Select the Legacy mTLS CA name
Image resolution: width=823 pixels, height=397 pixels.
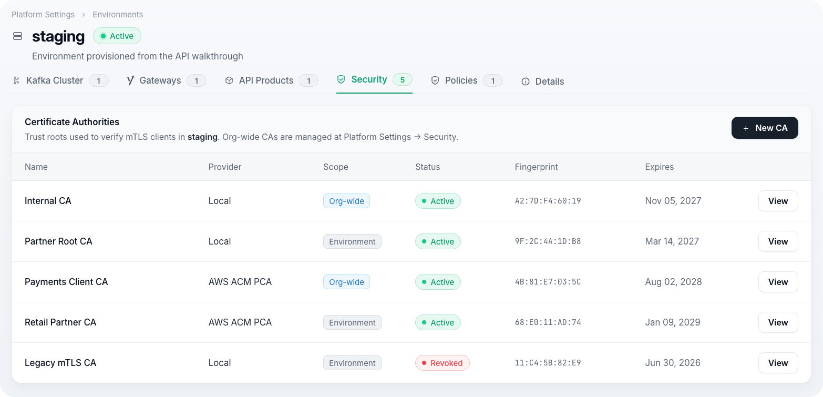(x=60, y=363)
